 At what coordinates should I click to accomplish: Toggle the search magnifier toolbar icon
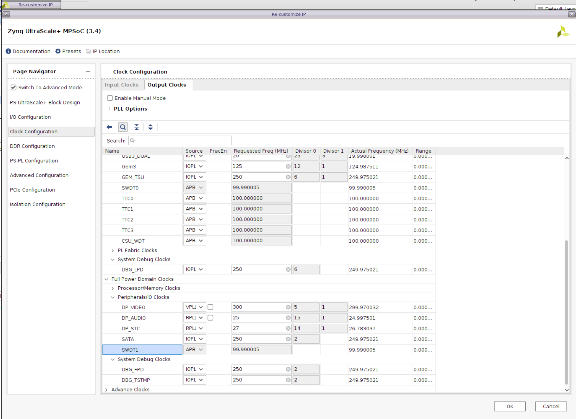[x=123, y=127]
